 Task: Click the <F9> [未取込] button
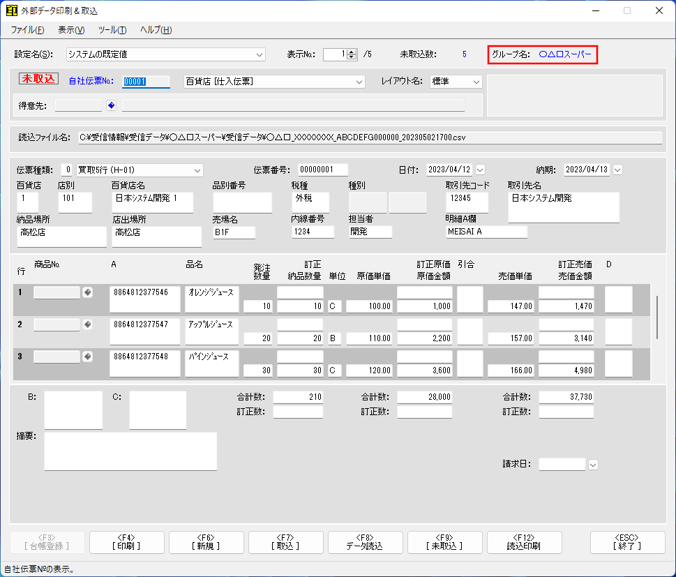point(444,542)
